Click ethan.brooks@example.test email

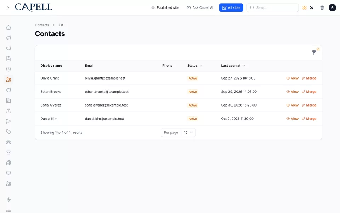point(107,92)
